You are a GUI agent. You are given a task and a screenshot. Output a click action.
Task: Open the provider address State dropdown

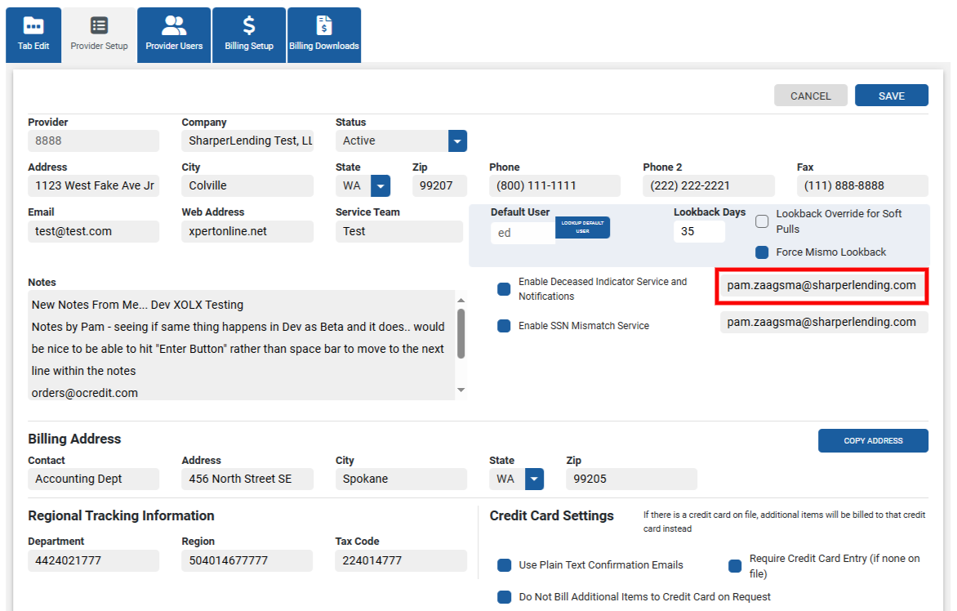tap(381, 185)
